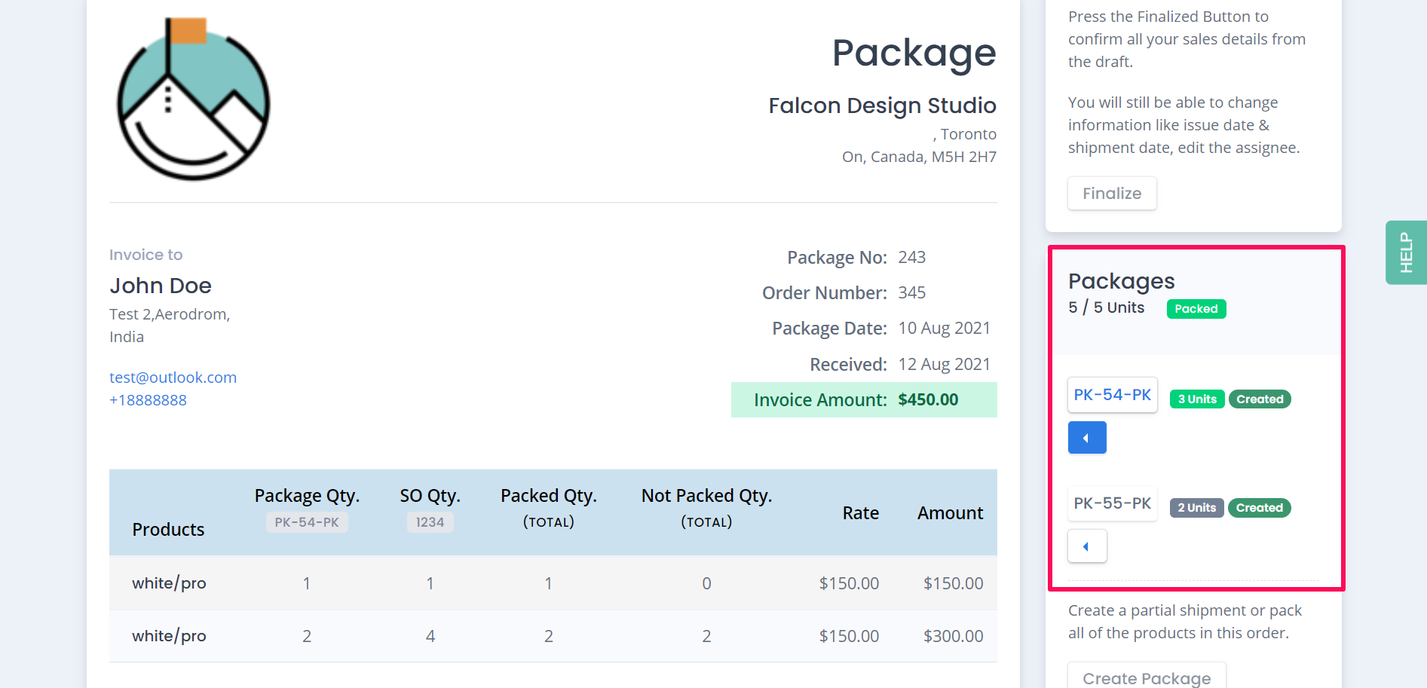
Task: Expand the PK-54-PK package arrow
Action: coord(1086,438)
